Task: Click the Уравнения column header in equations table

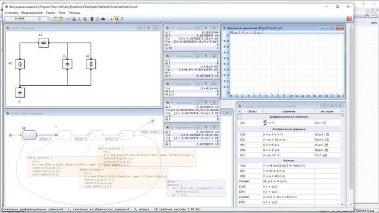Action: point(288,112)
